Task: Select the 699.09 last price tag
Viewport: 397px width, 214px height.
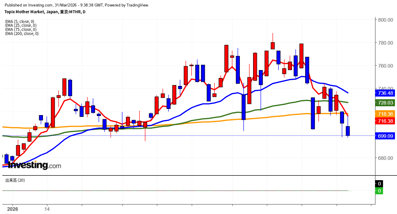Action: 386,136
